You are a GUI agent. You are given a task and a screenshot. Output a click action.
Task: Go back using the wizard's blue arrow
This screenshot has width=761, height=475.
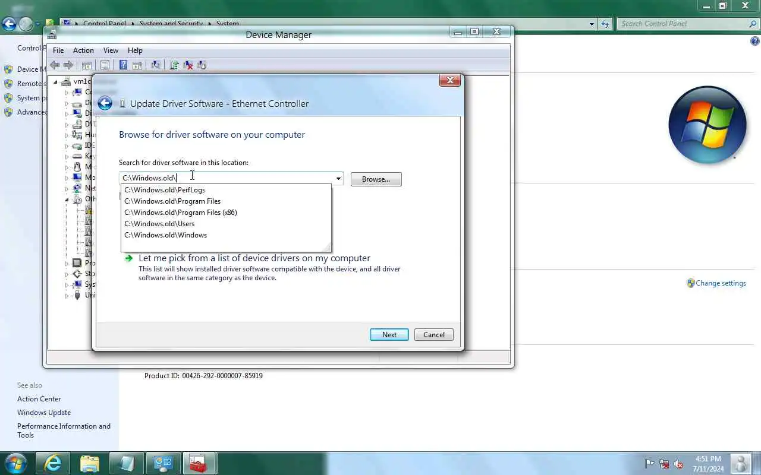pos(105,103)
